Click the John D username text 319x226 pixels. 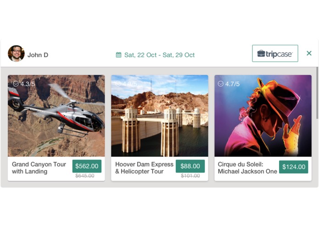pyautogui.click(x=38, y=55)
